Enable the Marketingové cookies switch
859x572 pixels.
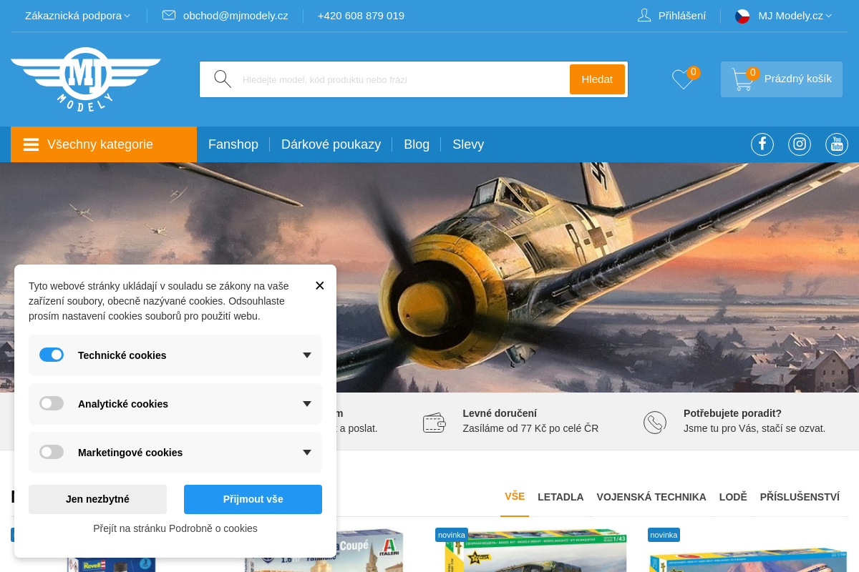coord(52,452)
